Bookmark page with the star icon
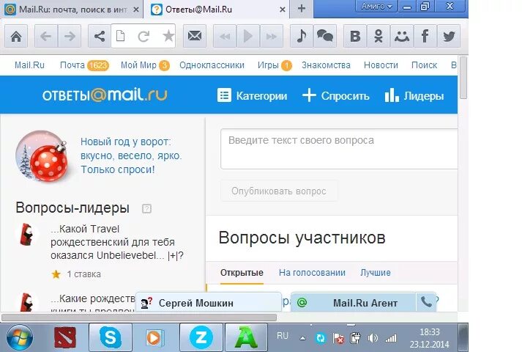This screenshot has width=522, height=352. (x=168, y=36)
